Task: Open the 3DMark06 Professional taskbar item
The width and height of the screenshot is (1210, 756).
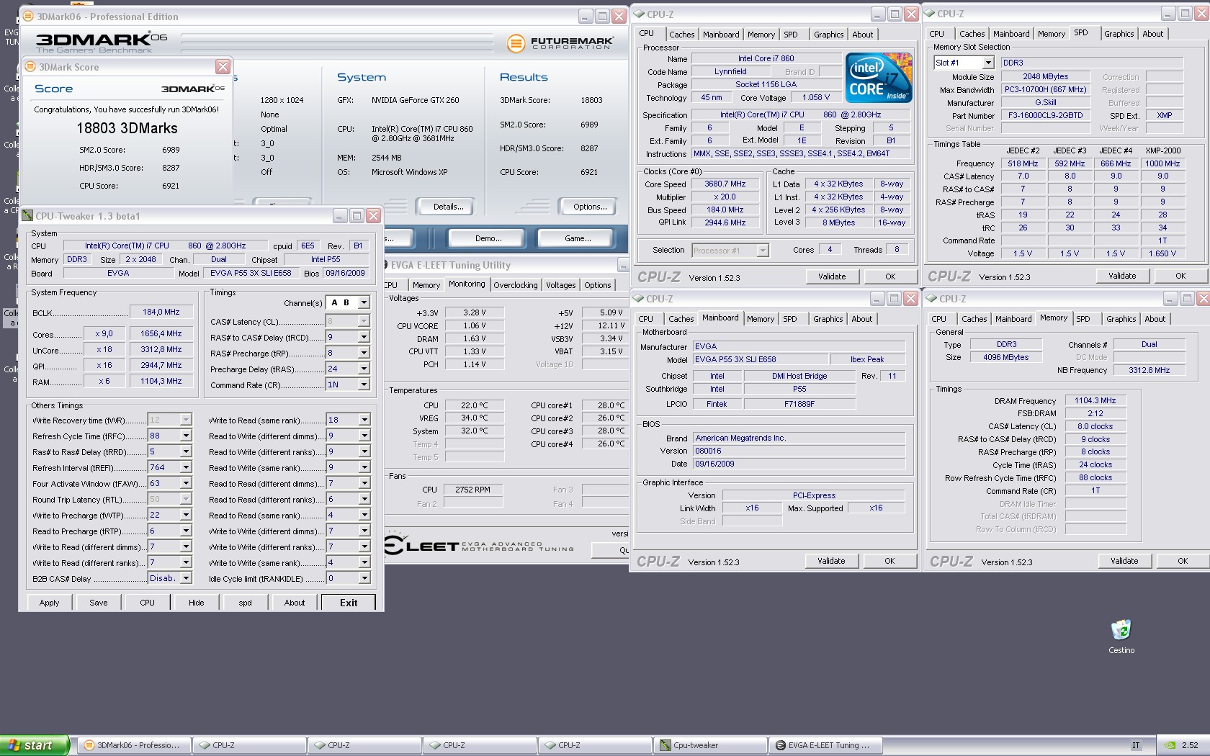Action: 134,745
